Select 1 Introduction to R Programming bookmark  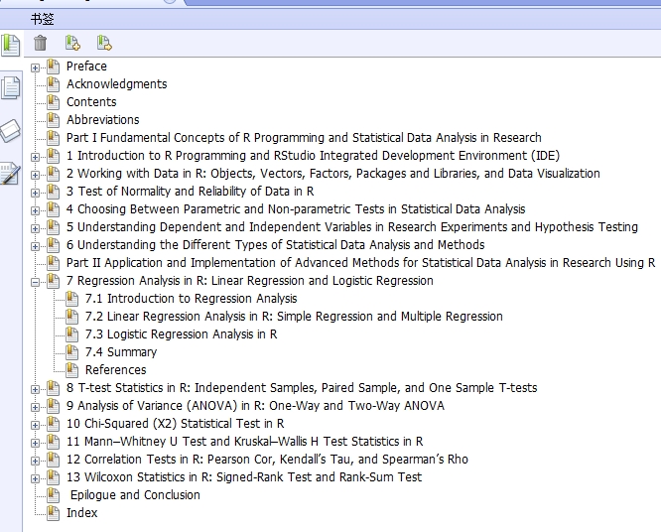pos(313,156)
